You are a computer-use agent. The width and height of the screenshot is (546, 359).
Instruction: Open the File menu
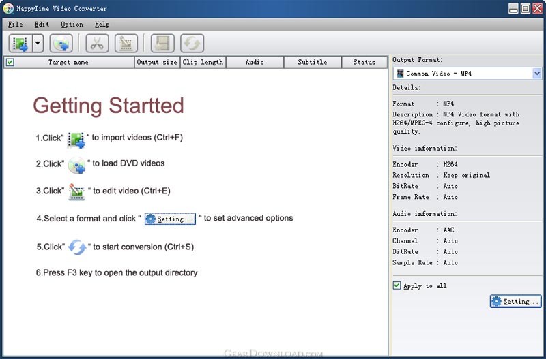click(15, 25)
